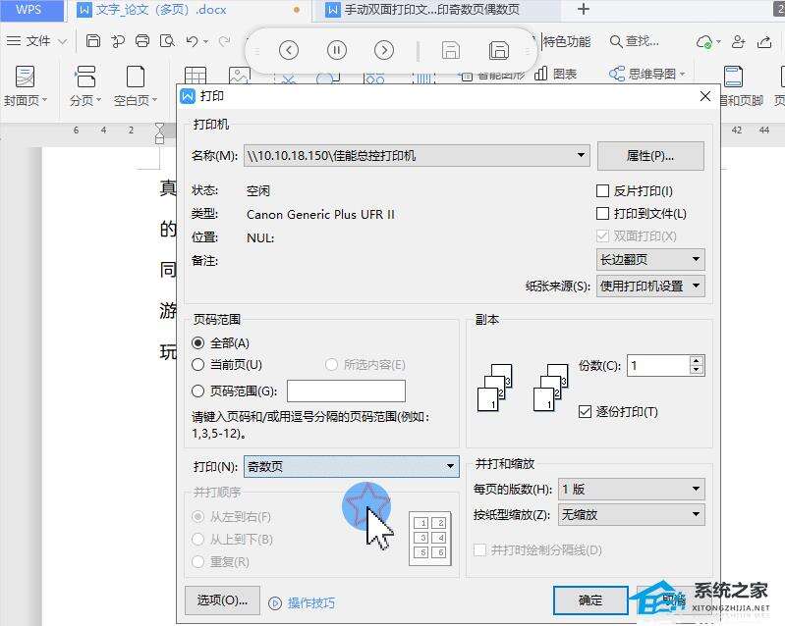Insert a chart via 图表 icon
785x626 pixels.
coord(556,74)
